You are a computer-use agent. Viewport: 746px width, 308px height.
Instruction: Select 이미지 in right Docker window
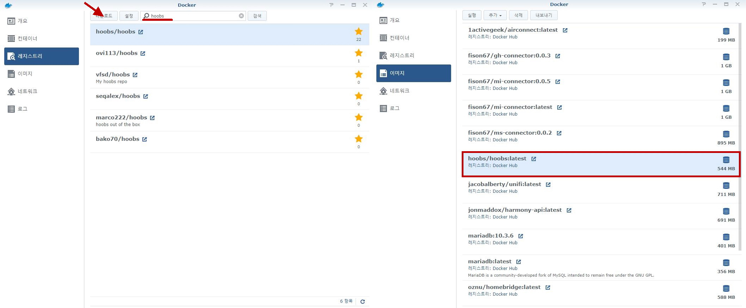tap(414, 73)
